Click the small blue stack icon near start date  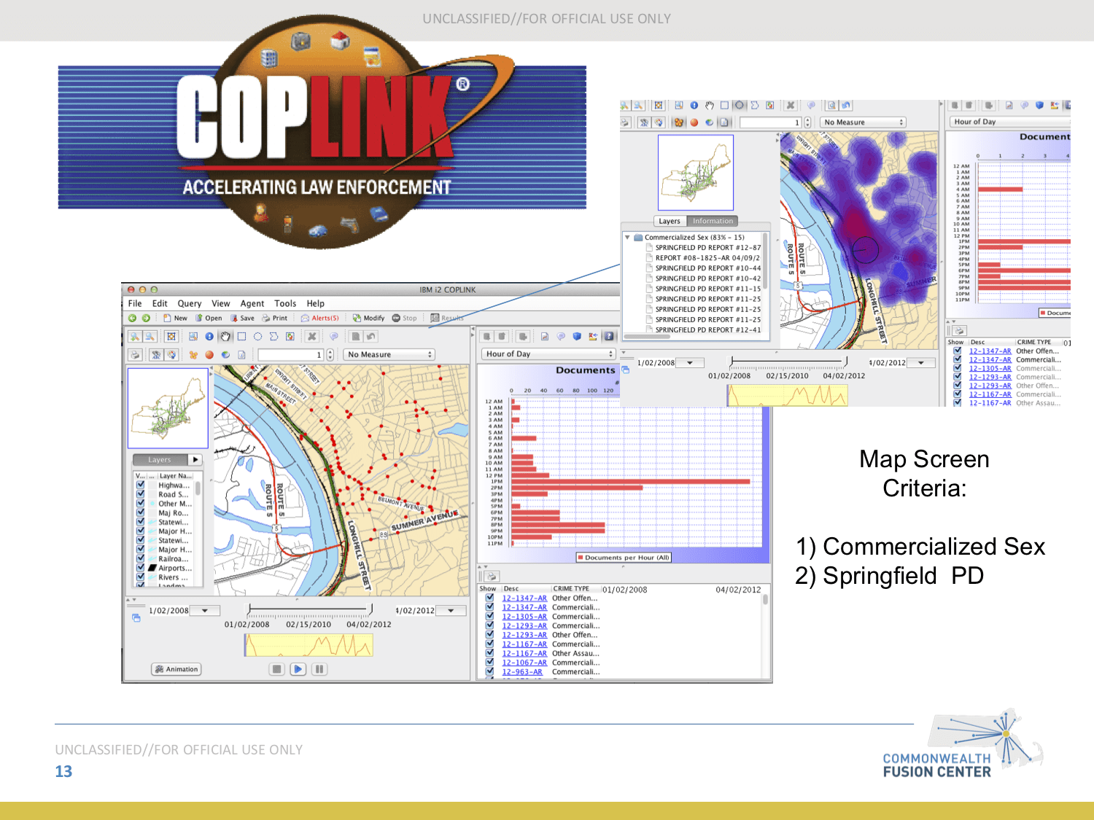coord(136,618)
